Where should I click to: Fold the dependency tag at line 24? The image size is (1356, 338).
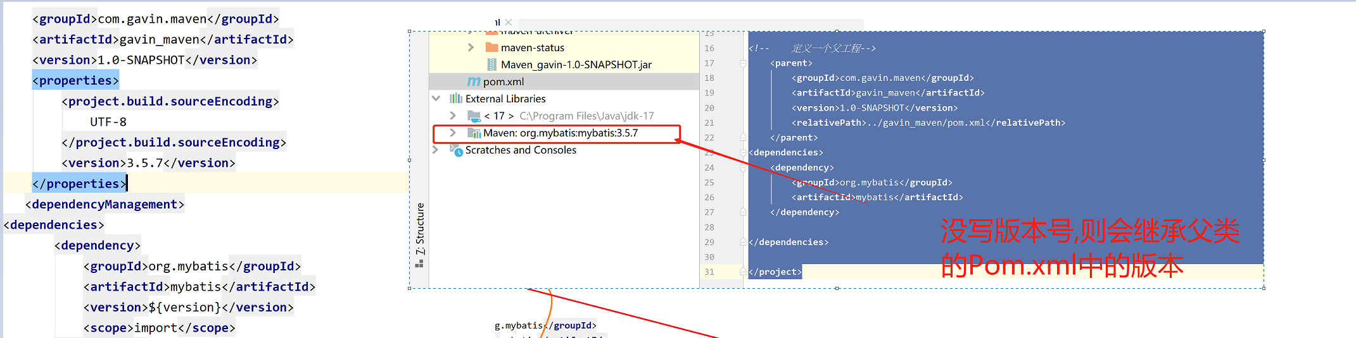[743, 168]
